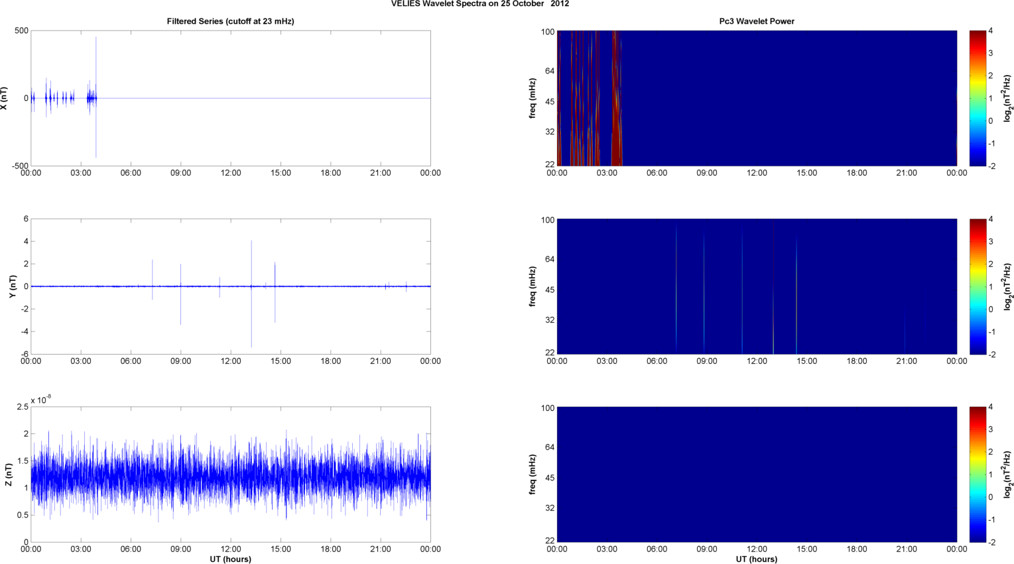1014x564 pixels.
Task: Click the '-2' label on the bottom colorbar
Action: [x=991, y=542]
